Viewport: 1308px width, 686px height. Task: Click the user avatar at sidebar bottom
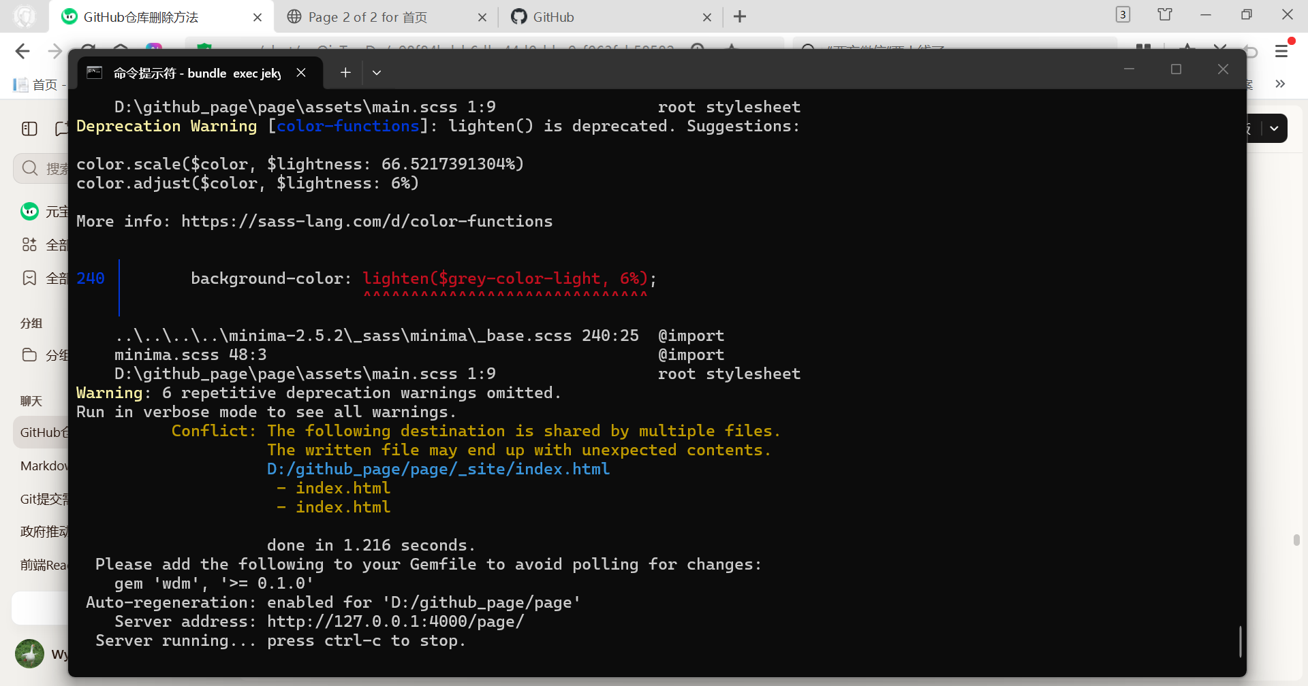pos(29,654)
